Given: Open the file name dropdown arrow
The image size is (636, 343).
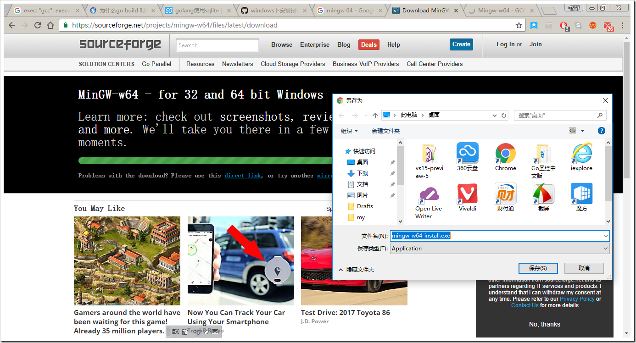Looking at the screenshot, I should point(606,236).
